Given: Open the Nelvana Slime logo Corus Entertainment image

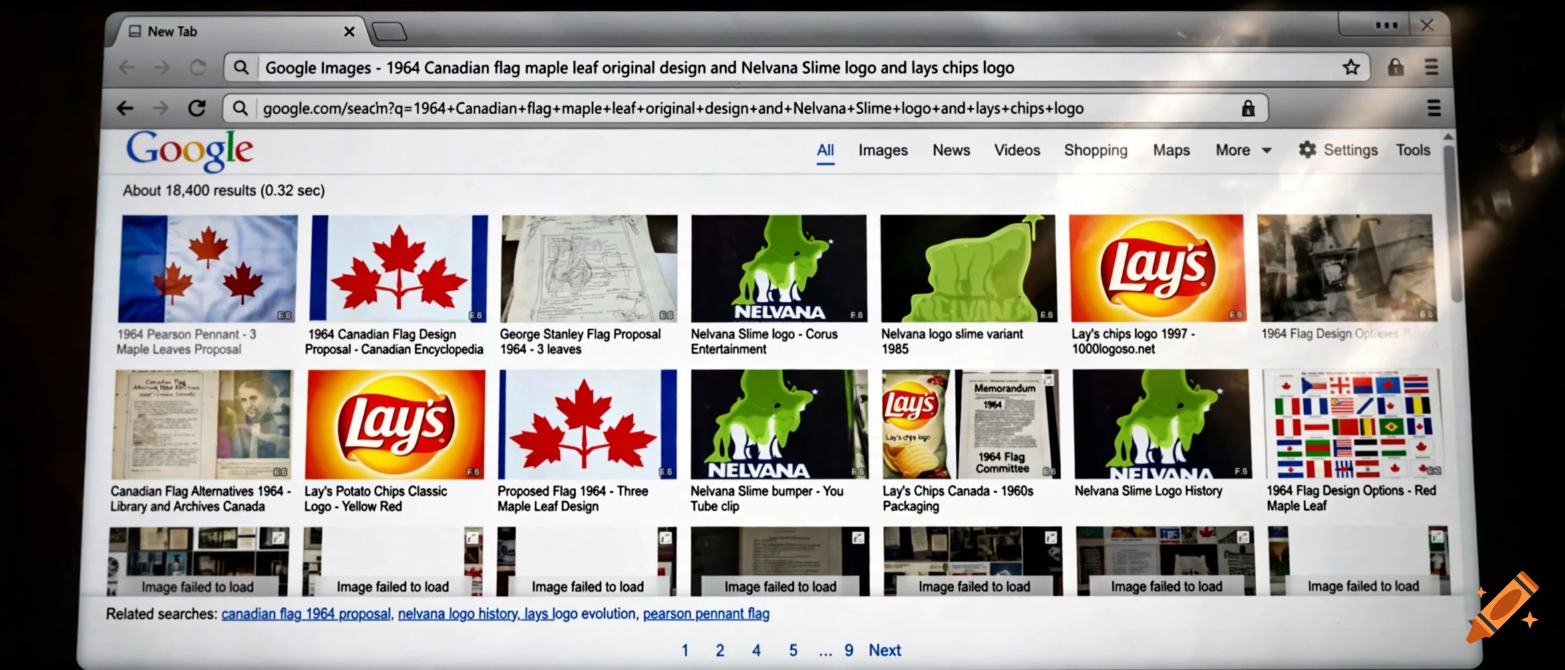Looking at the screenshot, I should pos(779,269).
